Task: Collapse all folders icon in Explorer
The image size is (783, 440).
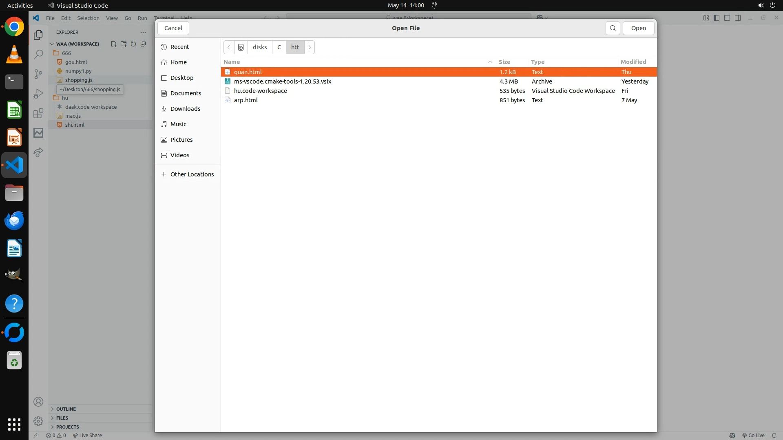Action: 143,44
